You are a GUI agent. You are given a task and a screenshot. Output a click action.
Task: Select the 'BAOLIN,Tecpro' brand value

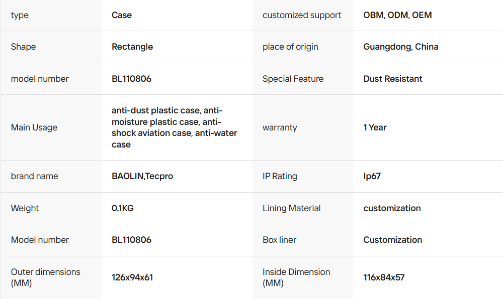tap(142, 176)
